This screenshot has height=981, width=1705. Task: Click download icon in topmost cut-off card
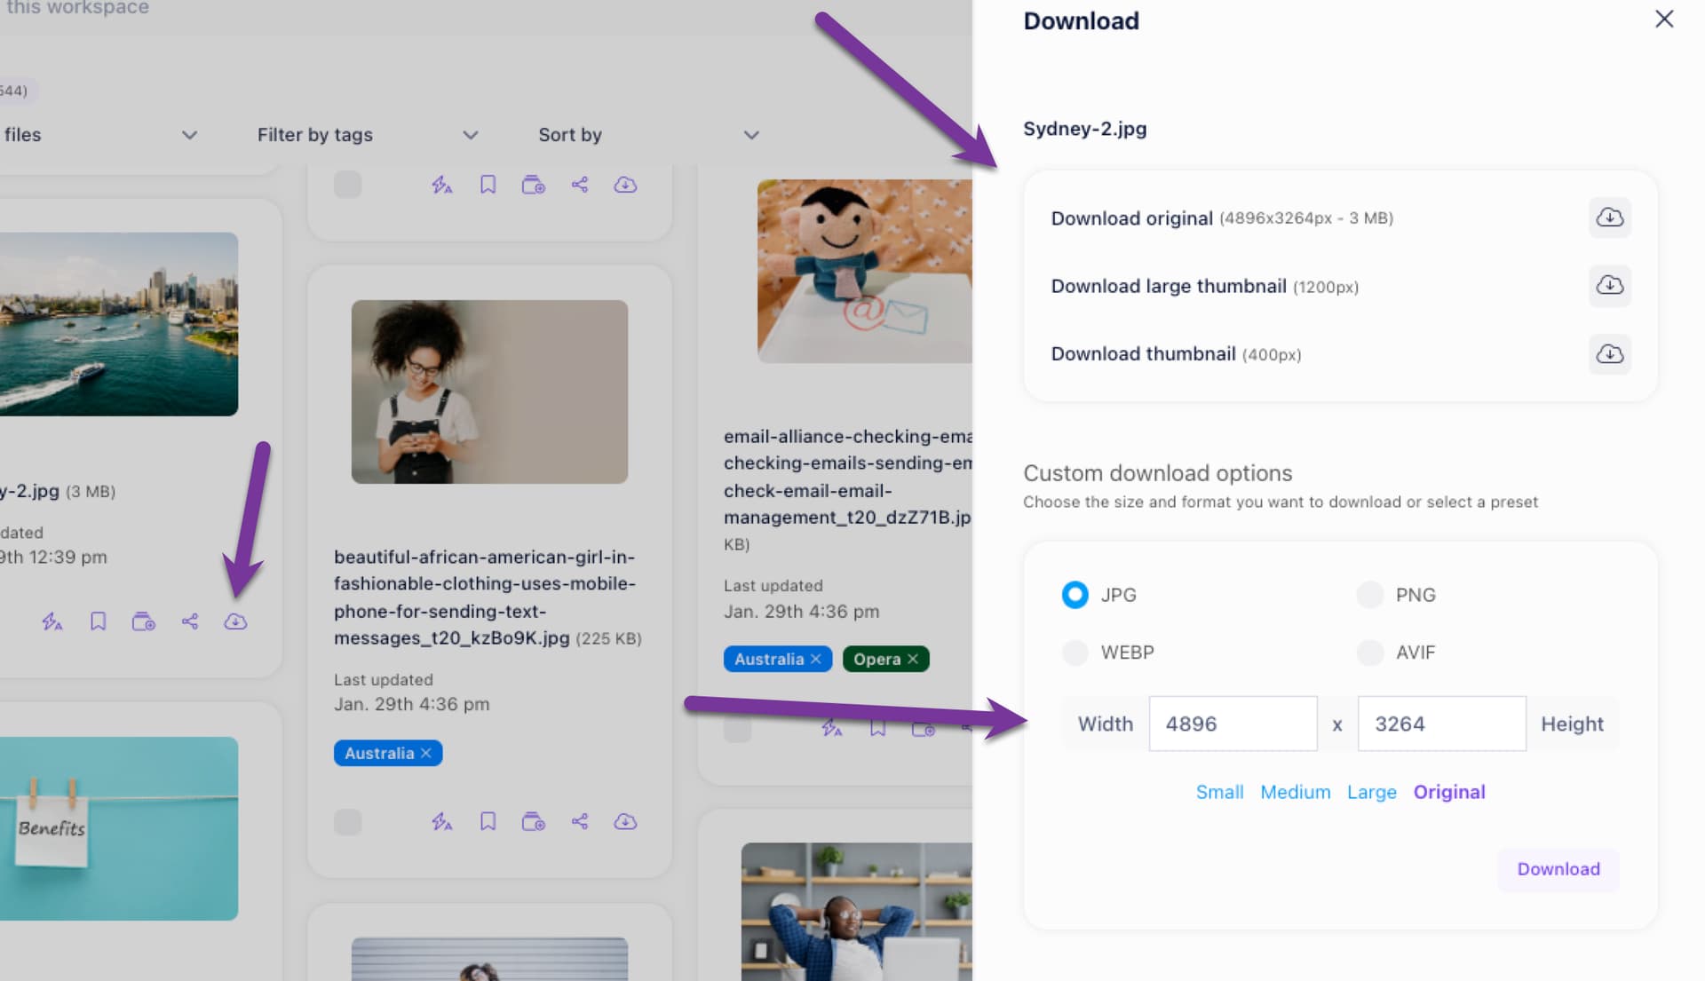tap(625, 185)
